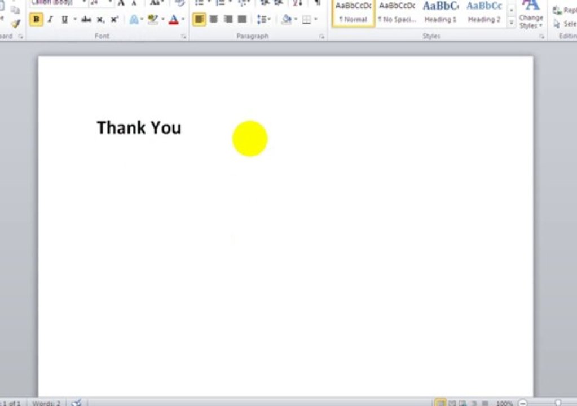The height and width of the screenshot is (406, 577).
Task: Select Align Text Right button
Action: tap(228, 19)
